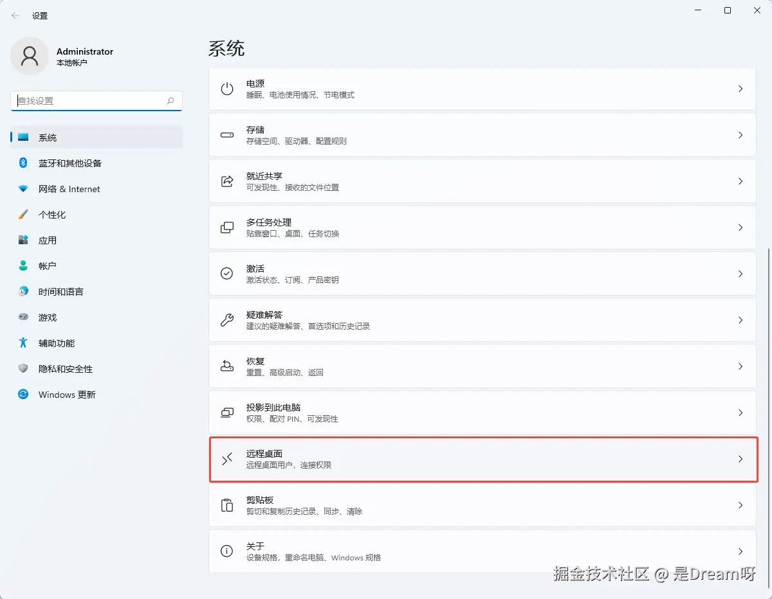Open 多任务处理 via right chevron

point(740,228)
